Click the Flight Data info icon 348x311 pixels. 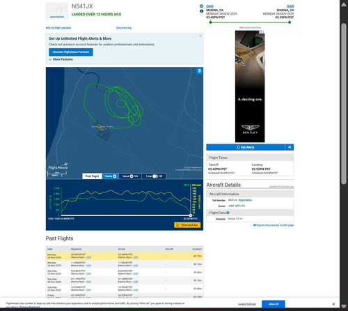pos(228,213)
